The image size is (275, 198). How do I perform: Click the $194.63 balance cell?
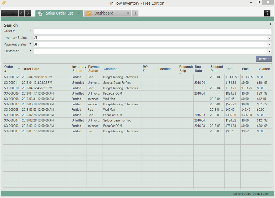[262, 83]
